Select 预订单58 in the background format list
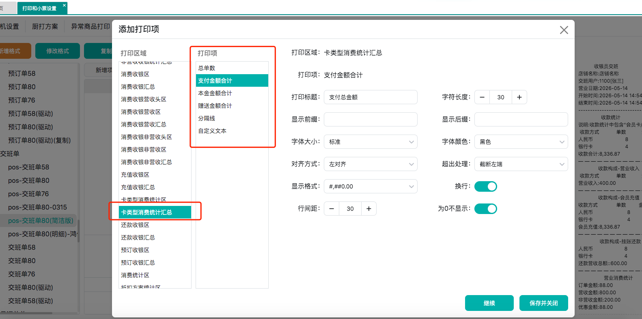Viewport: 642px width, 319px height. 22,73
